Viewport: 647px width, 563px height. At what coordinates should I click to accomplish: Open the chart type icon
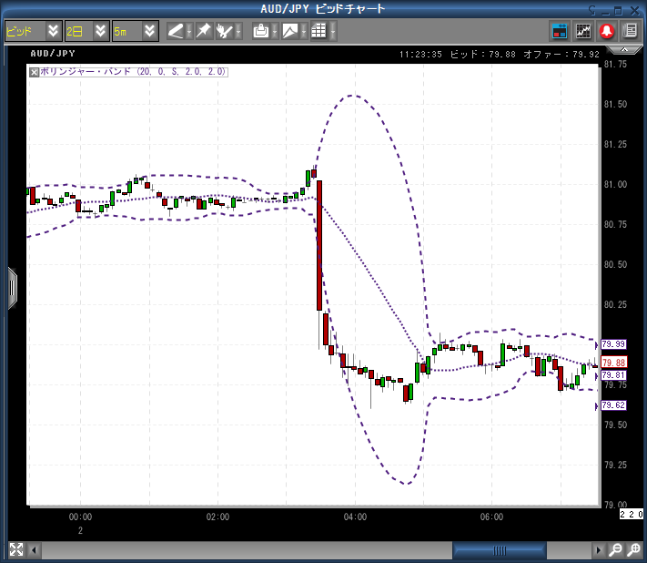pyautogui.click(x=290, y=31)
